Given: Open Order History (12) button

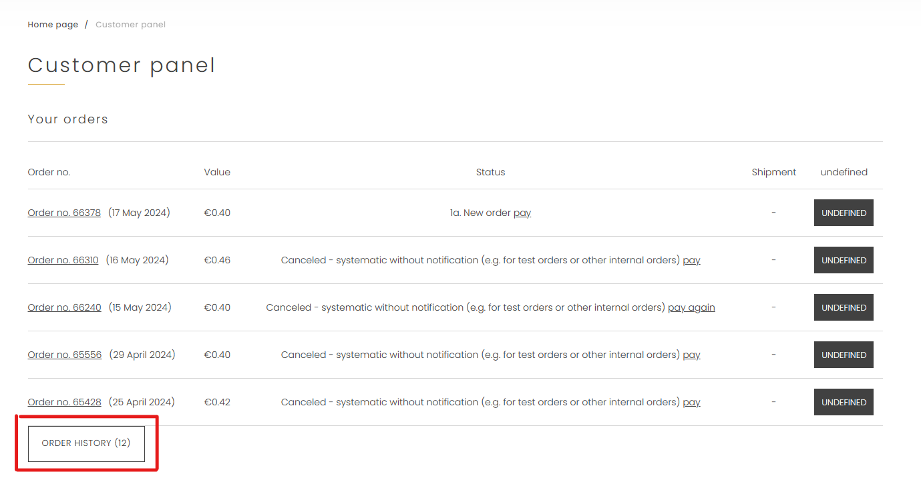Looking at the screenshot, I should point(86,443).
